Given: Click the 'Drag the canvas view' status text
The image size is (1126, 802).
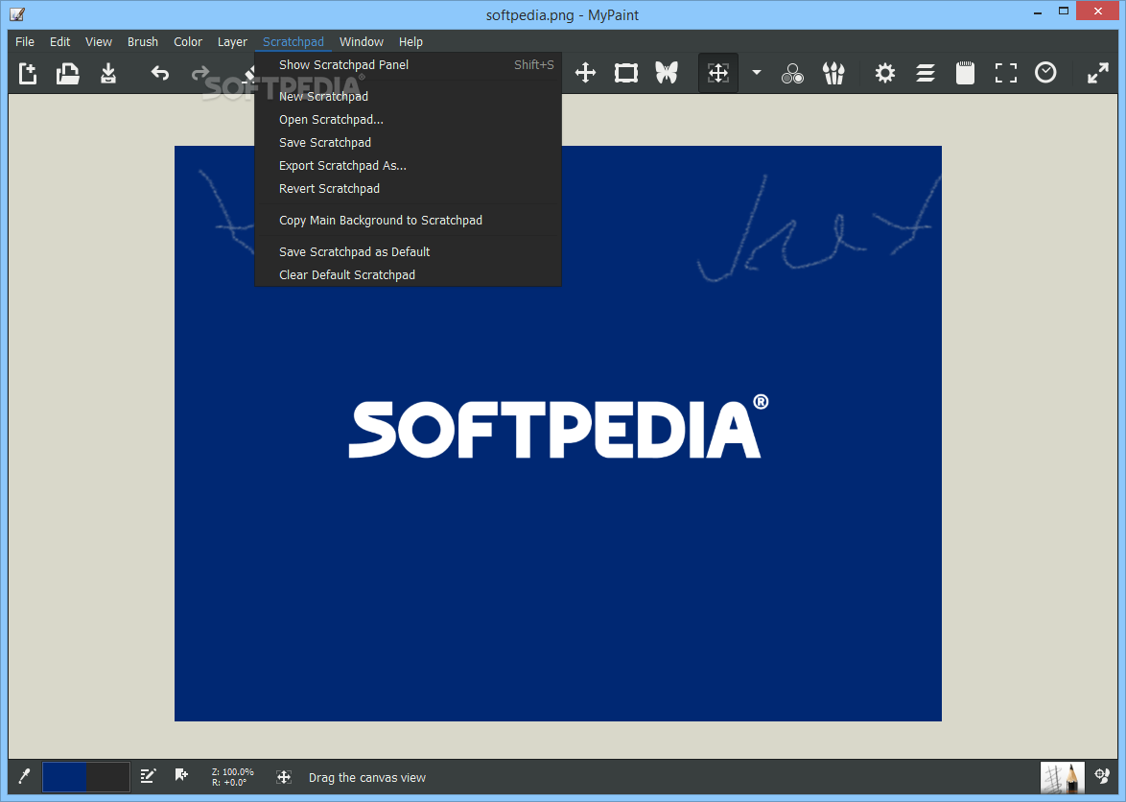Looking at the screenshot, I should 367,778.
